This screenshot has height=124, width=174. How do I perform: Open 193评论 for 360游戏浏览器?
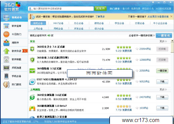pyautogui.click(x=143, y=108)
